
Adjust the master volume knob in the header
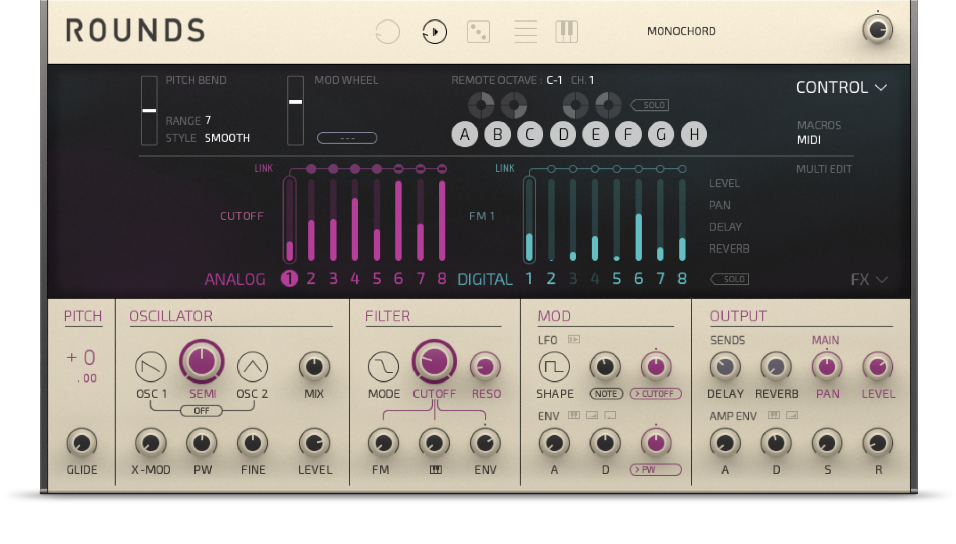[x=877, y=30]
